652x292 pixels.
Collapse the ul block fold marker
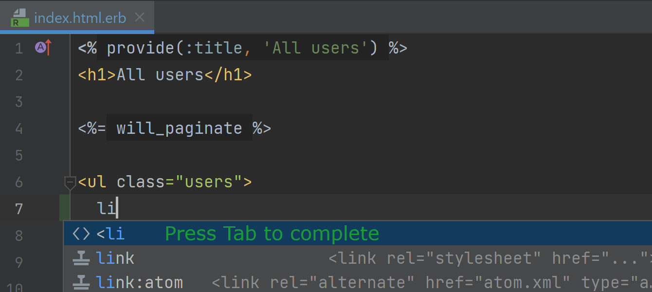tap(70, 182)
